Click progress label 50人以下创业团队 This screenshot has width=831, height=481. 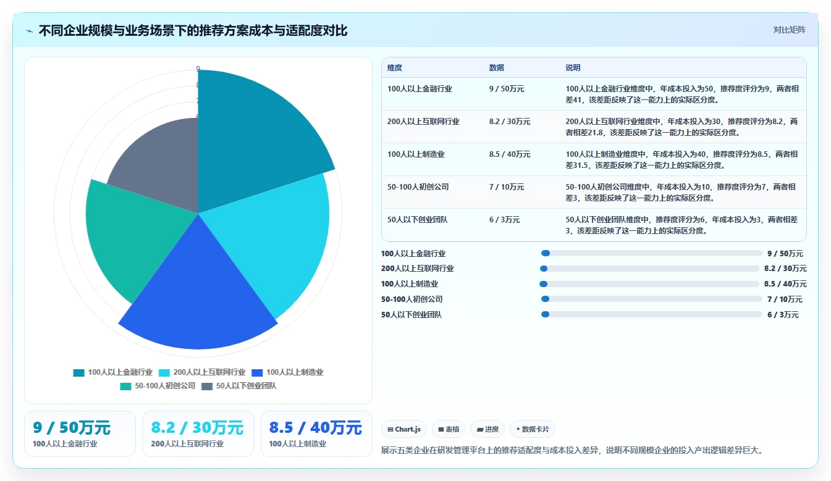pyautogui.click(x=411, y=315)
